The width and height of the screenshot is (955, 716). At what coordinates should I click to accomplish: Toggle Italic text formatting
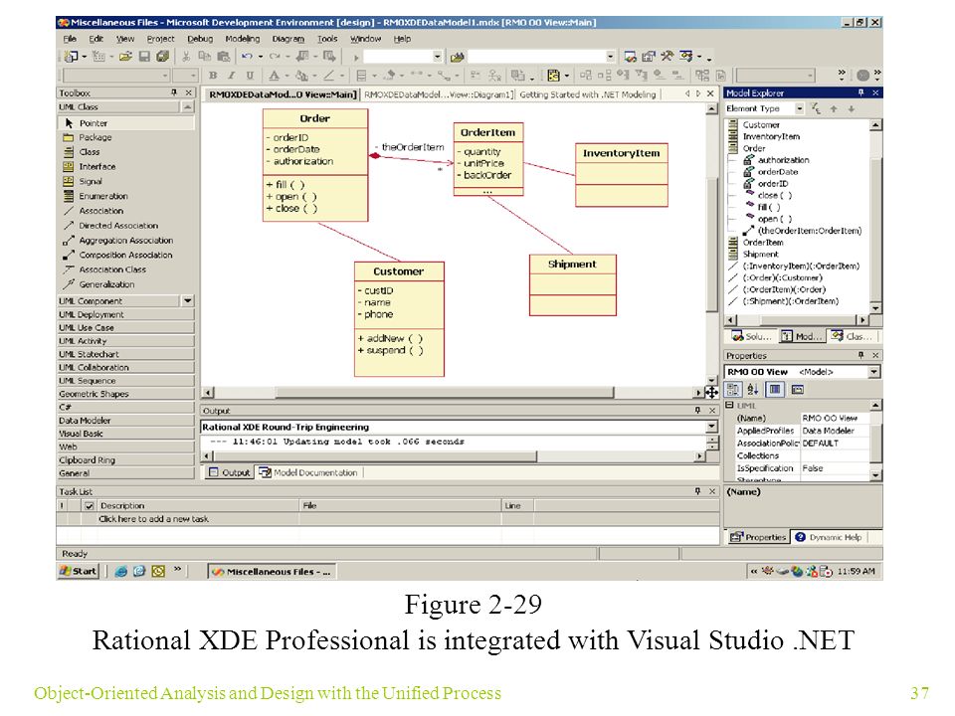coord(232,76)
